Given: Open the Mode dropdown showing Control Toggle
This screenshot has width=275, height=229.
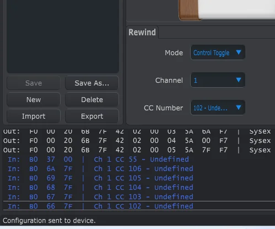Looking at the screenshot, I should pos(218,52).
